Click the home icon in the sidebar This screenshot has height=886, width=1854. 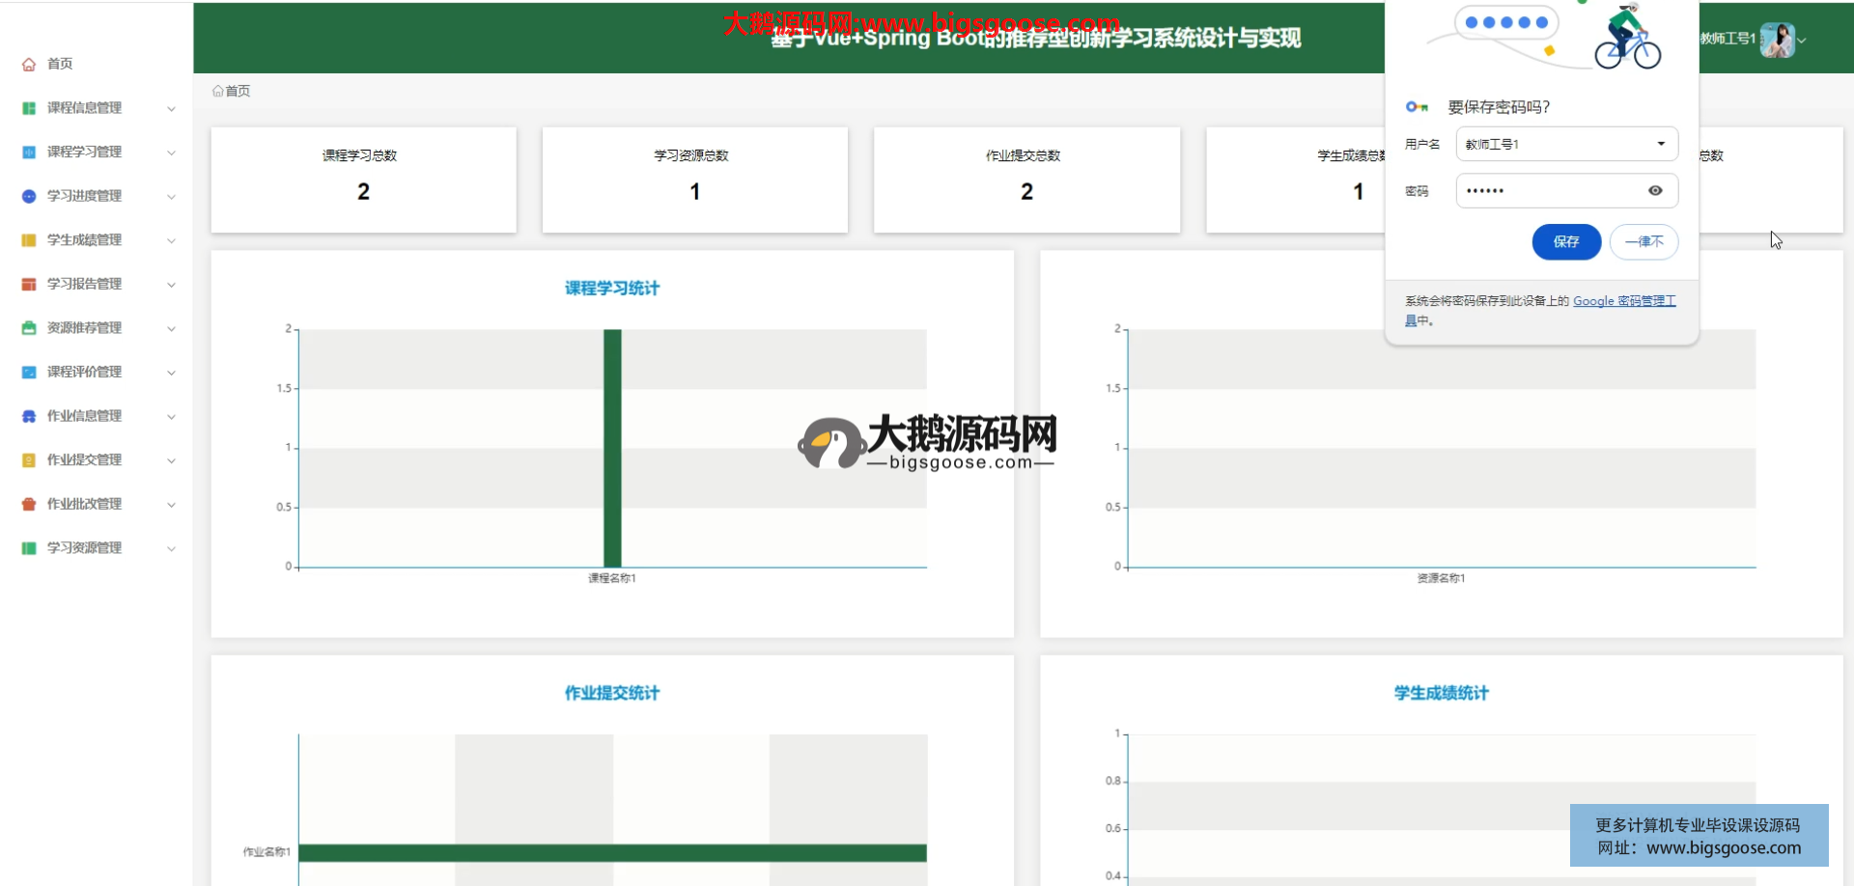29,64
